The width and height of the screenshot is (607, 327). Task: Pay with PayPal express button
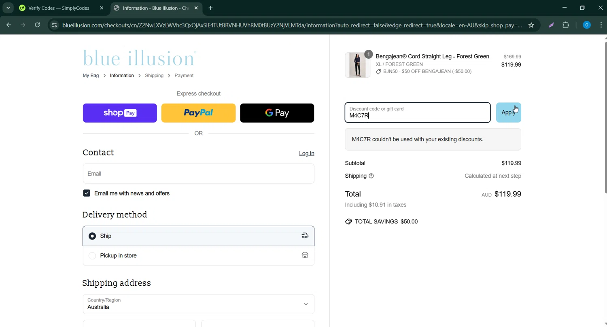coord(198,113)
